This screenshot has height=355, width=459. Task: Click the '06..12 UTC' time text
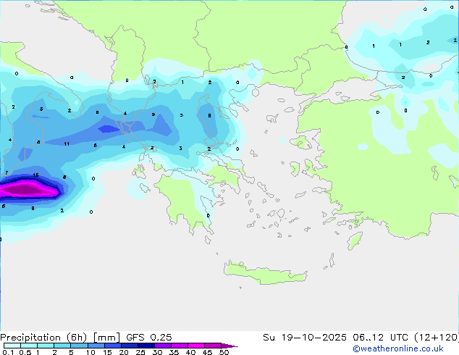pyautogui.click(x=380, y=338)
